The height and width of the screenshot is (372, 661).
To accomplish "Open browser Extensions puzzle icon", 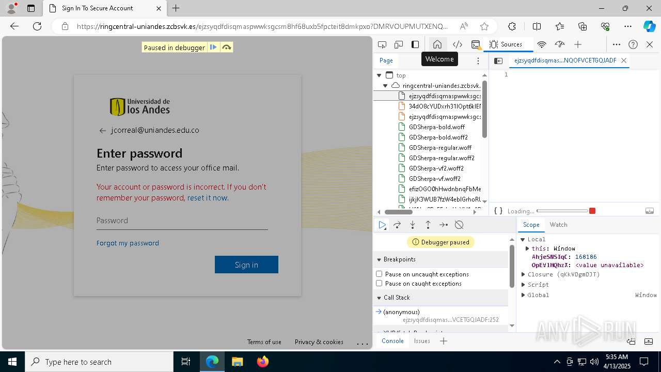I will [x=512, y=26].
